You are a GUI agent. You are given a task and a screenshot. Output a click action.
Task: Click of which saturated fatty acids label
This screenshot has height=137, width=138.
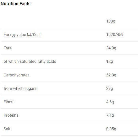30,61
